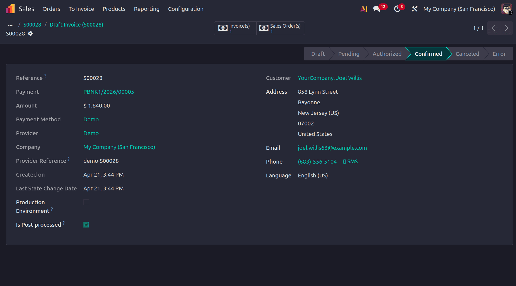The width and height of the screenshot is (516, 286).
Task: Go to S00028 breadcrumb link
Action: click(32, 25)
